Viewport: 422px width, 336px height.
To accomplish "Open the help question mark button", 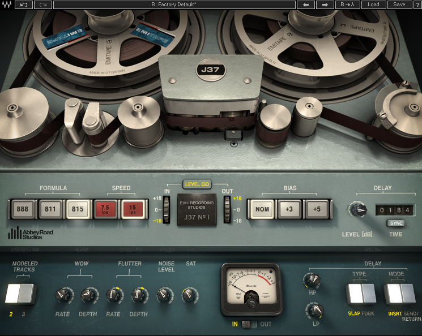I will coord(416,5).
